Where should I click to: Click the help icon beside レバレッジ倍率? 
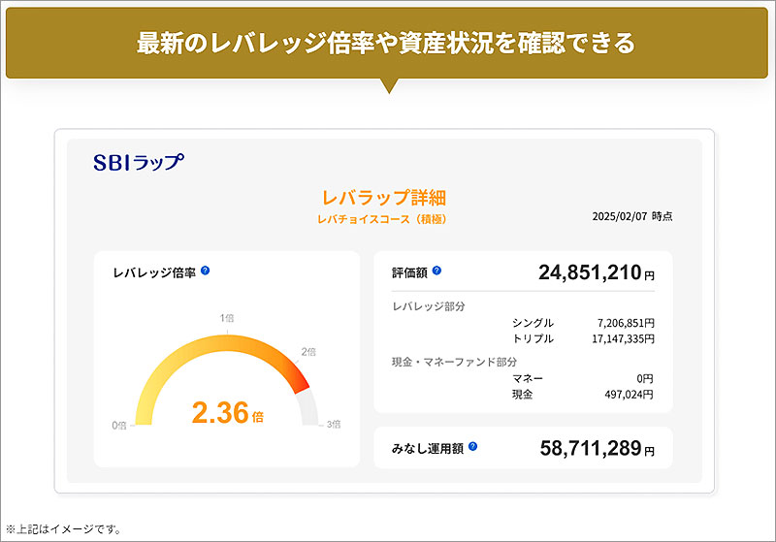tap(206, 271)
